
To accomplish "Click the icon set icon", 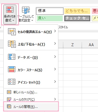I will pyautogui.click(x=12, y=82).
